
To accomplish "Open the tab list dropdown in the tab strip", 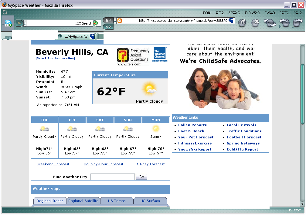I will (x=7, y=38).
